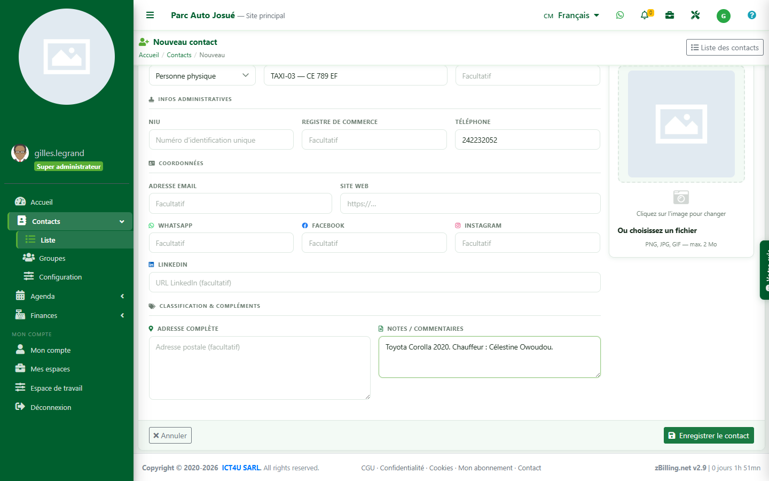
Task: Go to Contacts breadcrumb link
Action: (x=179, y=55)
